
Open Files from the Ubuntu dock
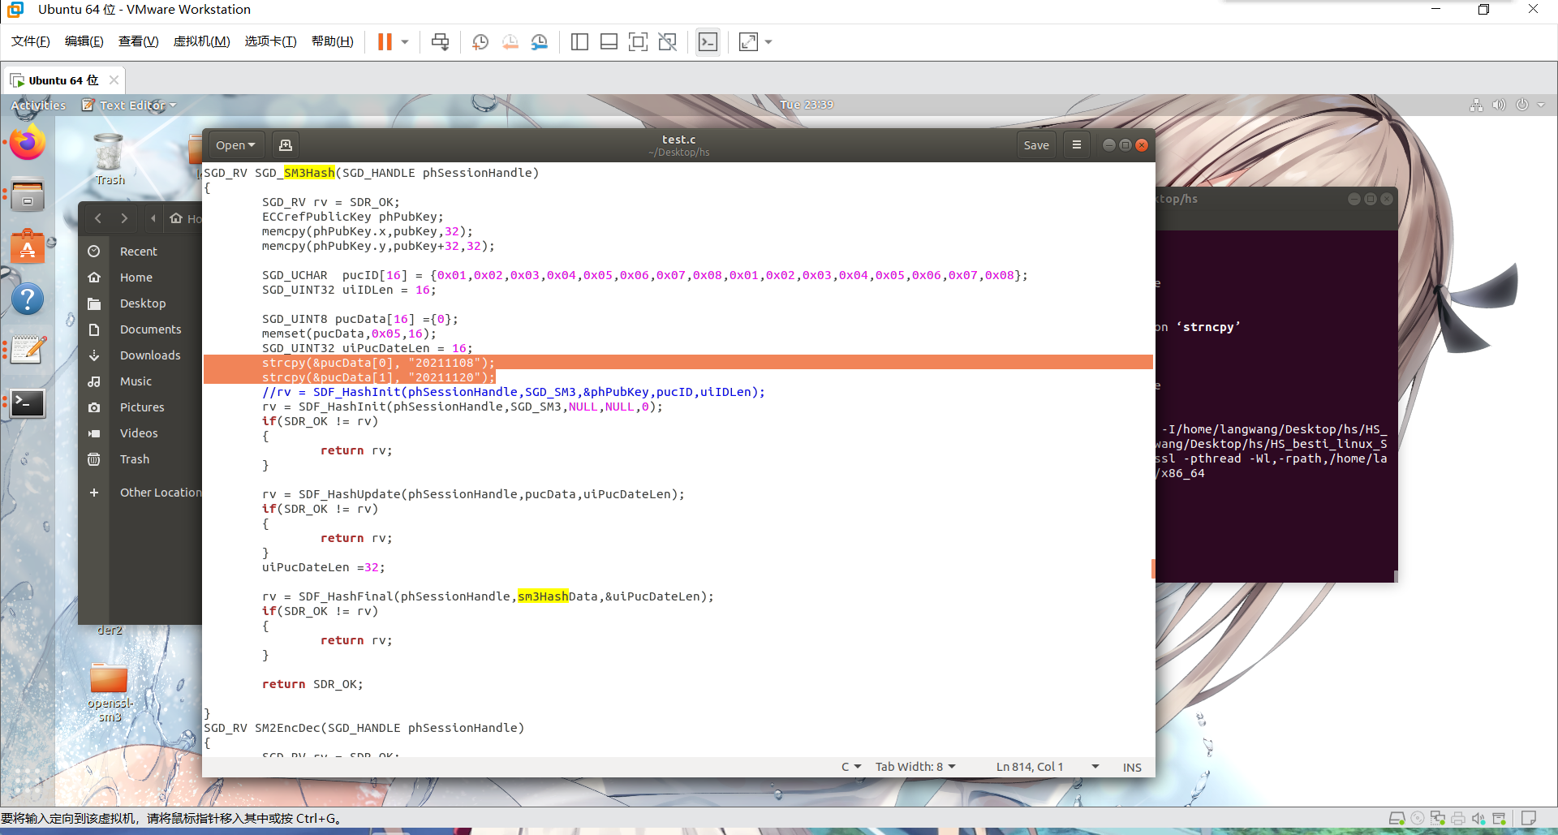click(x=28, y=196)
